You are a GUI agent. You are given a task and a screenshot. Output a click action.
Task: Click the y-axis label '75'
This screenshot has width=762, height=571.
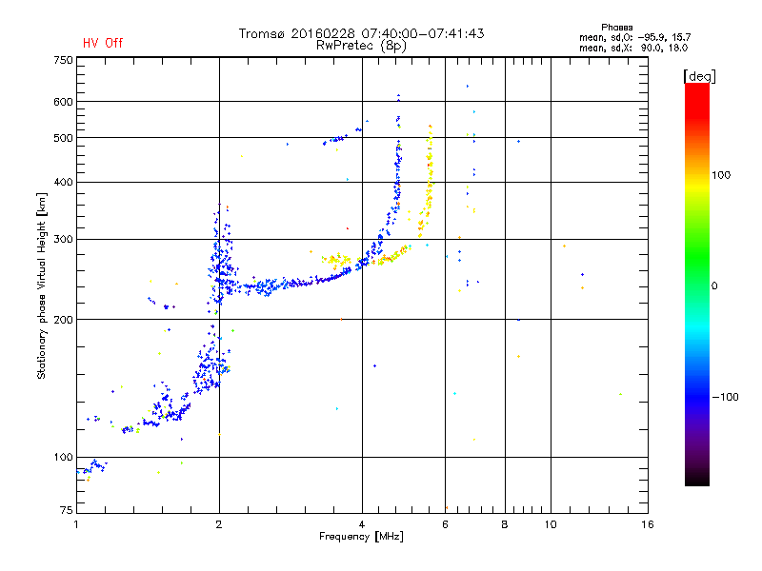click(67, 510)
